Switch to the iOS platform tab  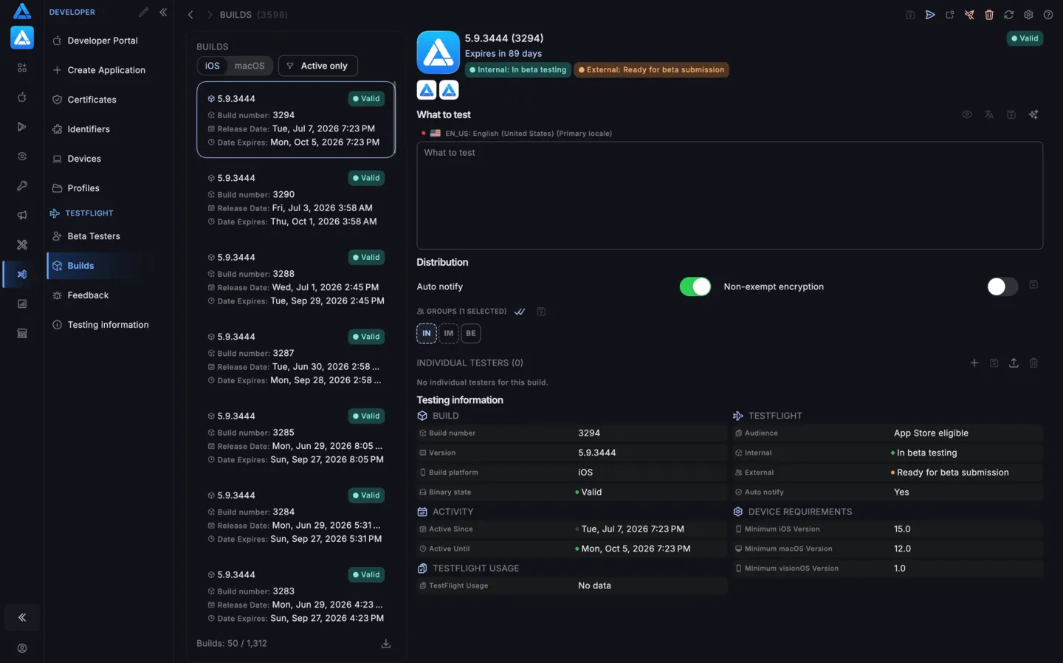[x=213, y=66]
